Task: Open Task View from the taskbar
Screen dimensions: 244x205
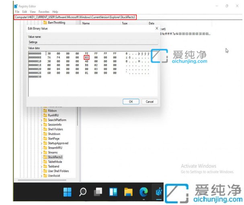Action: tap(98, 192)
